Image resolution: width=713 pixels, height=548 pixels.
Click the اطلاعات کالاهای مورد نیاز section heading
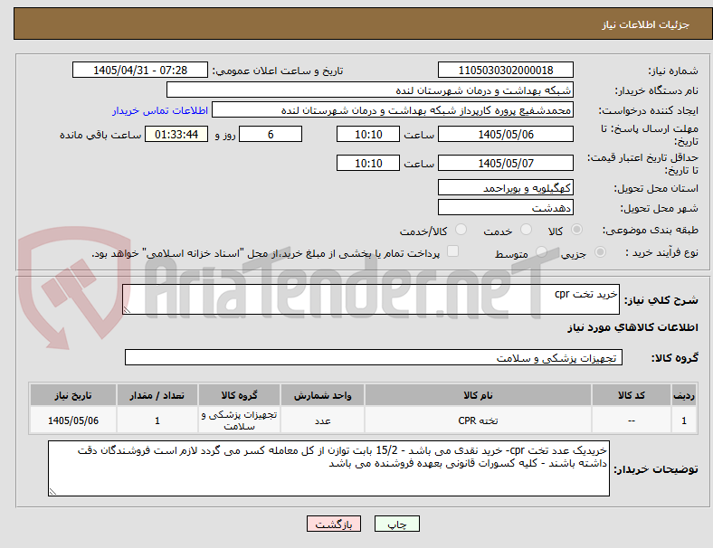[632, 327]
